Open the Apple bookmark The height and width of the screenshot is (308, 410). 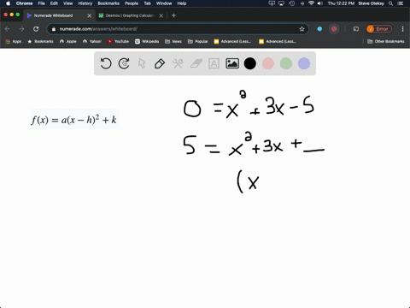[68, 41]
